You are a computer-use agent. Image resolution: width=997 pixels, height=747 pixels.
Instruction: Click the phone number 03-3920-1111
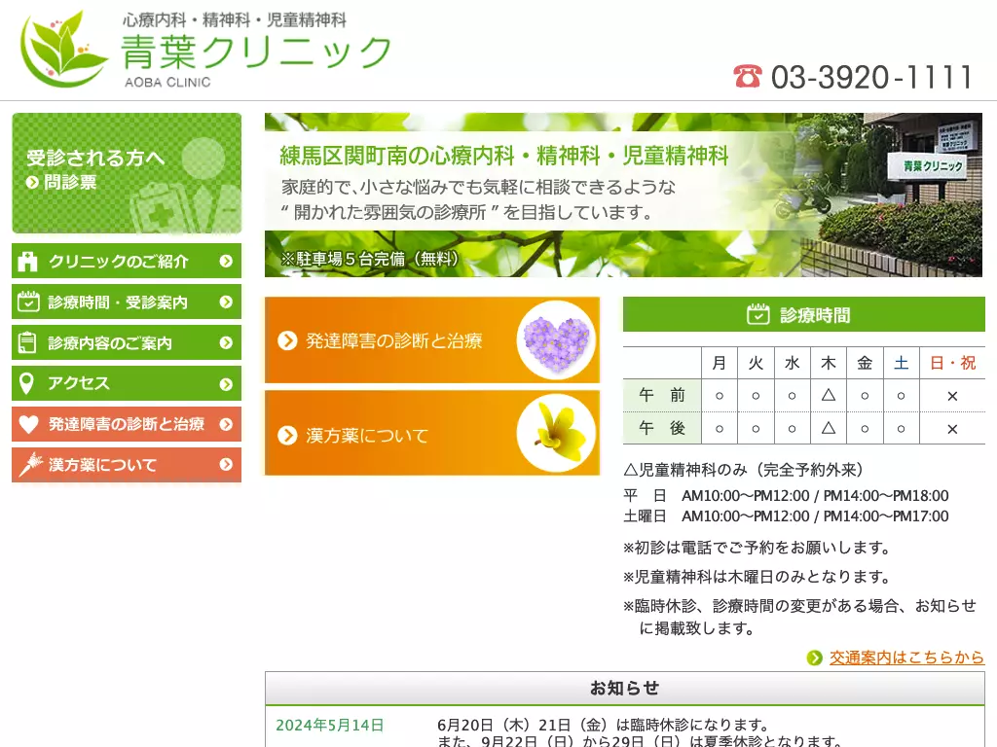tap(871, 78)
